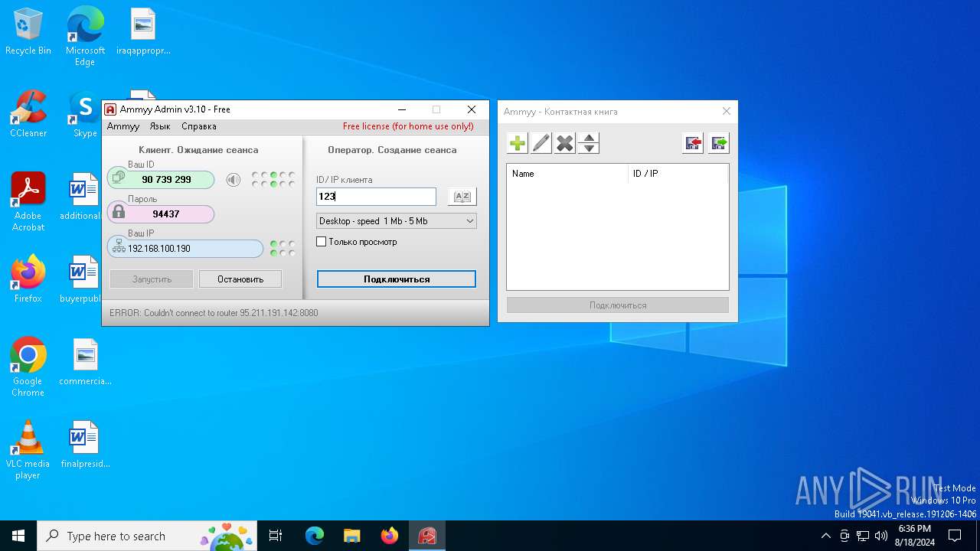Click the router connection ERROR status message
Viewport: 980px width, 551px height.
point(214,313)
